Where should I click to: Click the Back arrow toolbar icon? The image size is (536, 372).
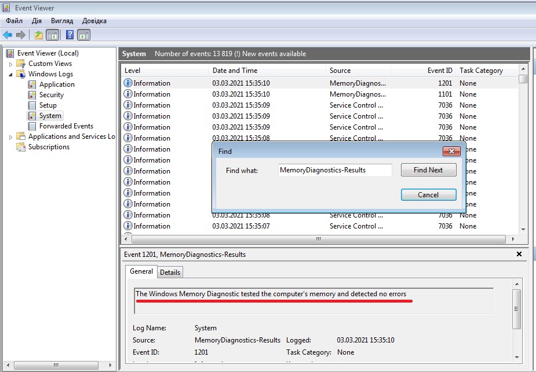[x=8, y=35]
